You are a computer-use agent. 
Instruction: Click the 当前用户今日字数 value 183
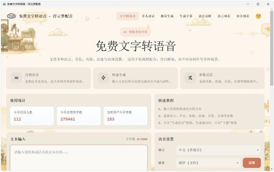click(111, 119)
